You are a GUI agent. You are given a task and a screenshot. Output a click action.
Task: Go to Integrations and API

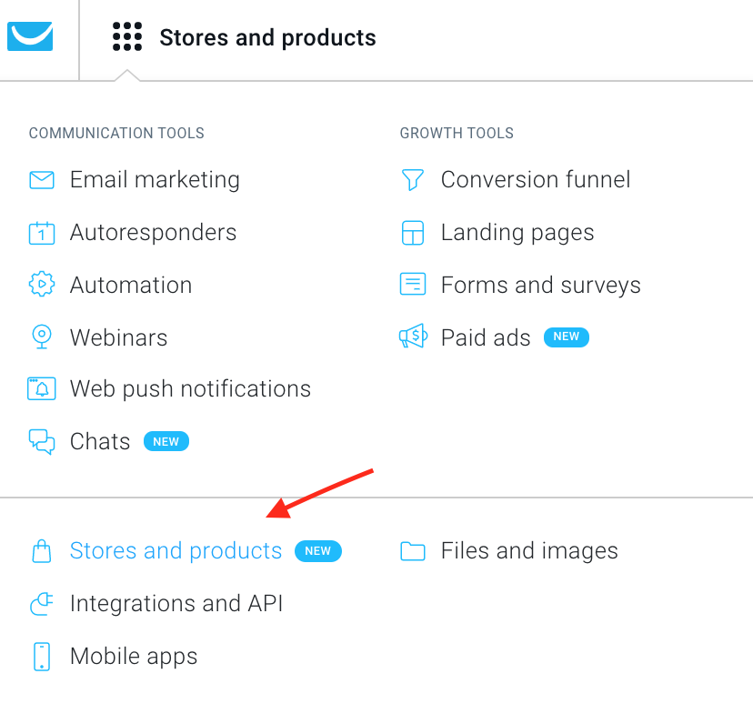click(x=176, y=603)
